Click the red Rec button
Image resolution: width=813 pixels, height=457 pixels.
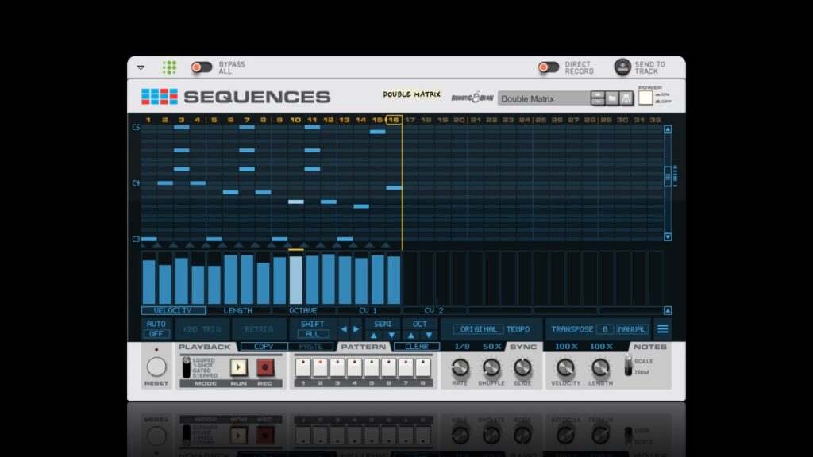coord(265,367)
